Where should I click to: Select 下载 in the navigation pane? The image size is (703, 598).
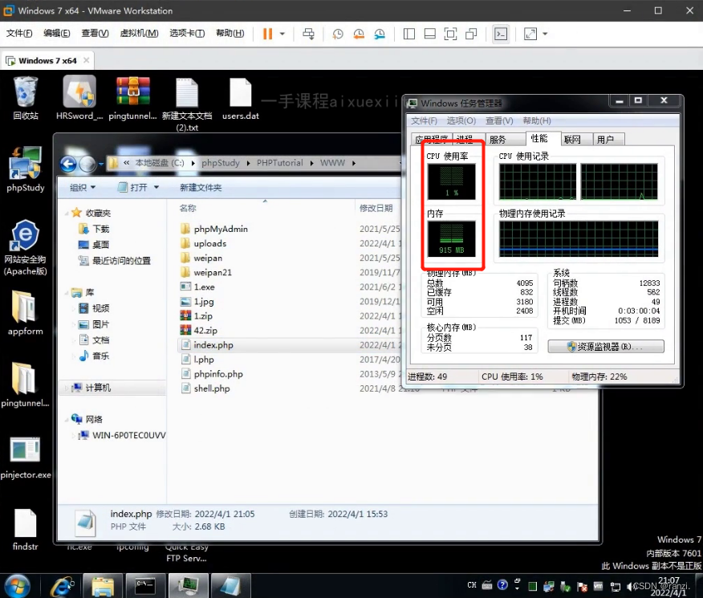point(100,229)
